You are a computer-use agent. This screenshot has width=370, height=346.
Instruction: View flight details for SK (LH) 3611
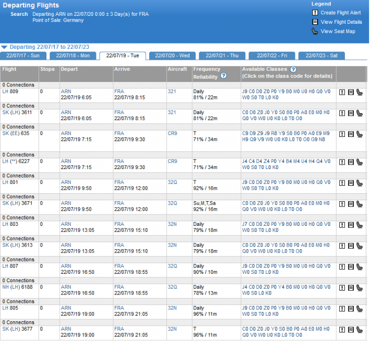(x=351, y=113)
